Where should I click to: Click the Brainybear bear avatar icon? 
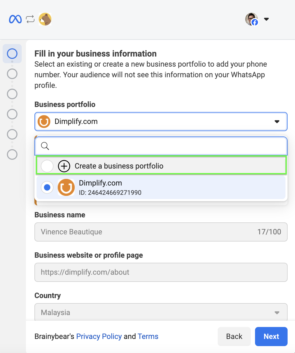[45, 19]
